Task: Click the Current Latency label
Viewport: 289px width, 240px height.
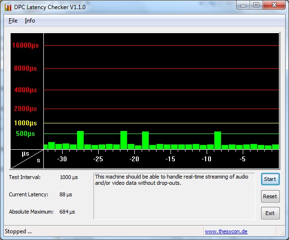Action: 28,194
